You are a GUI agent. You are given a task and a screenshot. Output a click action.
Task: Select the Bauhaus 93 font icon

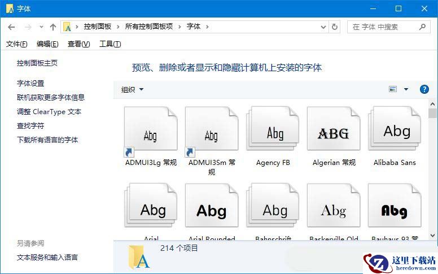pyautogui.click(x=395, y=206)
